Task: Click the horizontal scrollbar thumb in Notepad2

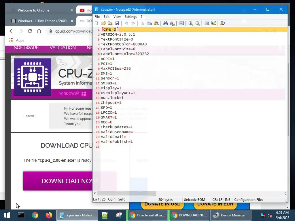Action: 127,193
